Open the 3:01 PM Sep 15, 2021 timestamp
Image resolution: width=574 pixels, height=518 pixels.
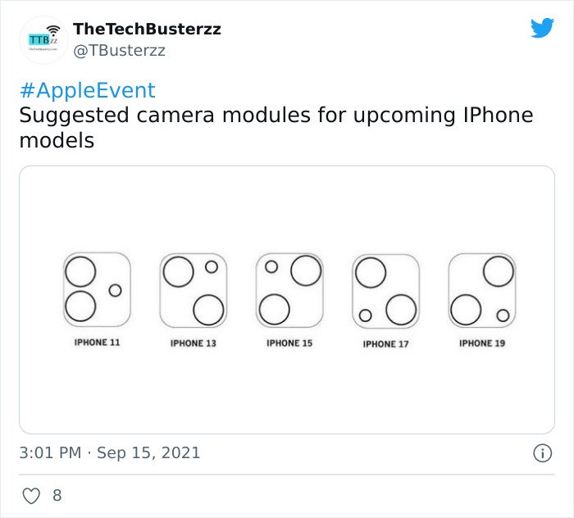[x=109, y=453]
